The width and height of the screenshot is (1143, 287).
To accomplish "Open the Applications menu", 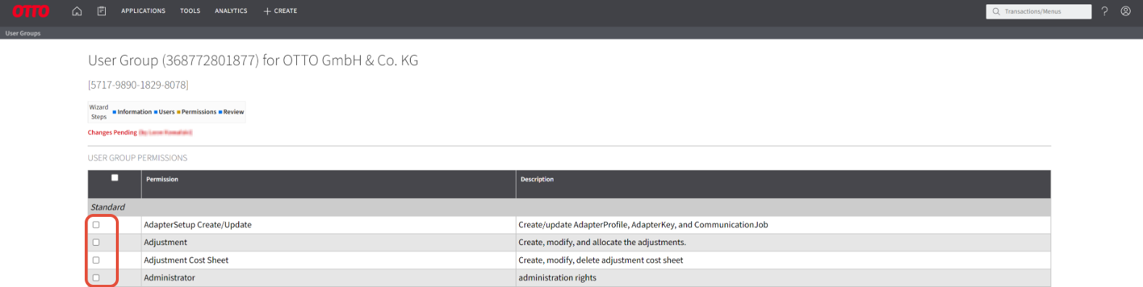I will [x=143, y=11].
